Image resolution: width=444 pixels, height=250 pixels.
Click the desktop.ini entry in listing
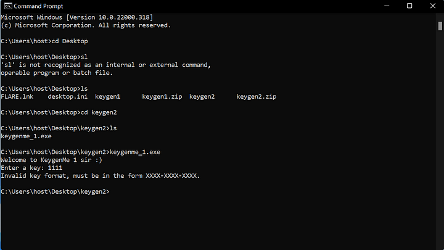click(x=67, y=97)
